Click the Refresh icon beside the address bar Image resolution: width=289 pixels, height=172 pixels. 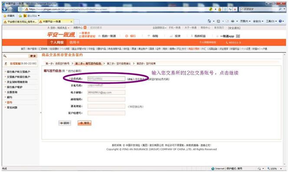click(230, 10)
